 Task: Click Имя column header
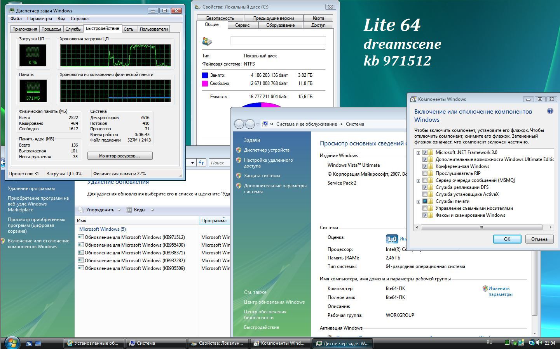pos(137,220)
